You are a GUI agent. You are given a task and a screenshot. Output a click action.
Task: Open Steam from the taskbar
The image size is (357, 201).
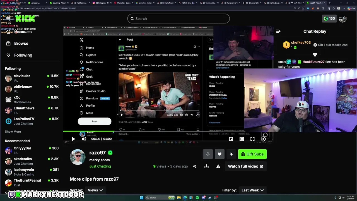pos(209,198)
